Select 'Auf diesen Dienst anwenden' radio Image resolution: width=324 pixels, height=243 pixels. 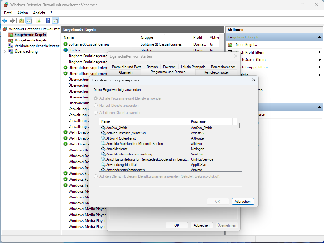(96, 113)
